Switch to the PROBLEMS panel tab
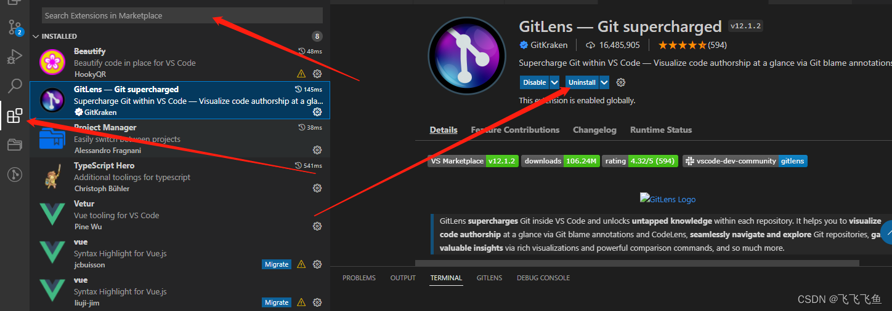The height and width of the screenshot is (311, 892). click(359, 278)
